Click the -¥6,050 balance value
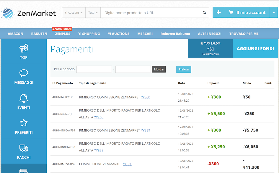Image resolution: width=279 pixels, height=173 pixels. 251,147
